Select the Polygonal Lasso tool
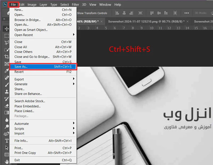Image resolution: width=213 pixels, height=165 pixels. pos(7,43)
